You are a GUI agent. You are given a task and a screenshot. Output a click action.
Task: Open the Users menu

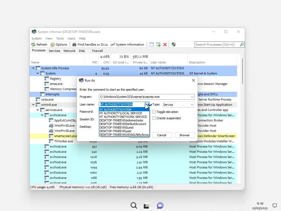click(71, 38)
